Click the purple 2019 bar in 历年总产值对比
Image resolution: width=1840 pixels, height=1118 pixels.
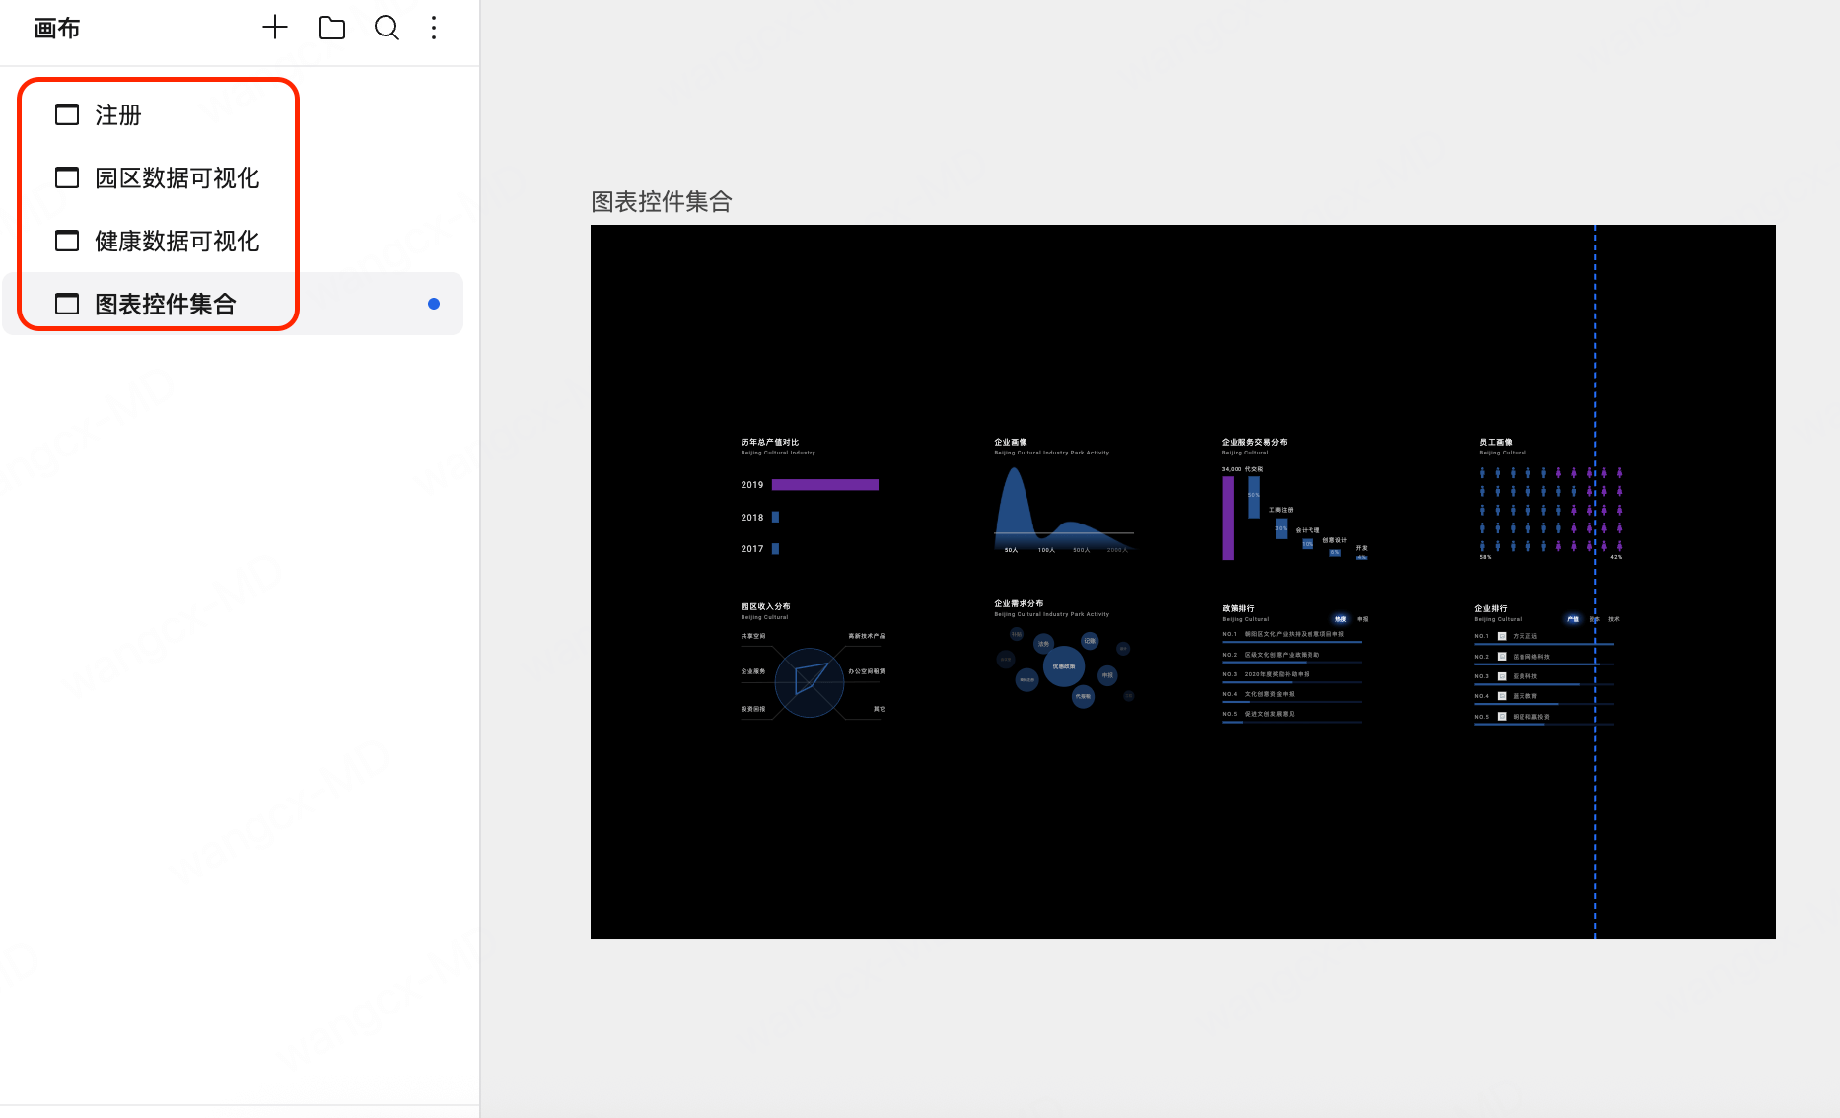coord(824,485)
